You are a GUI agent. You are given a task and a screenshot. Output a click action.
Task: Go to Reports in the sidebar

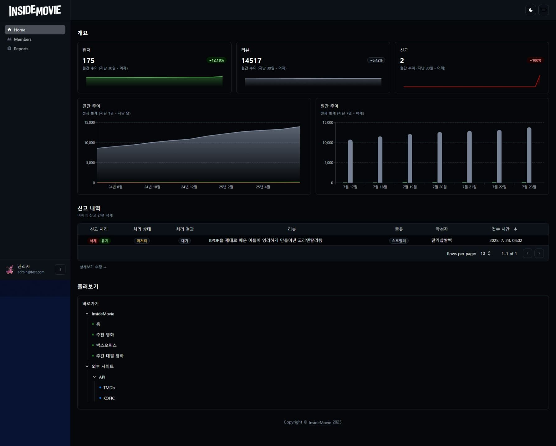(21, 49)
